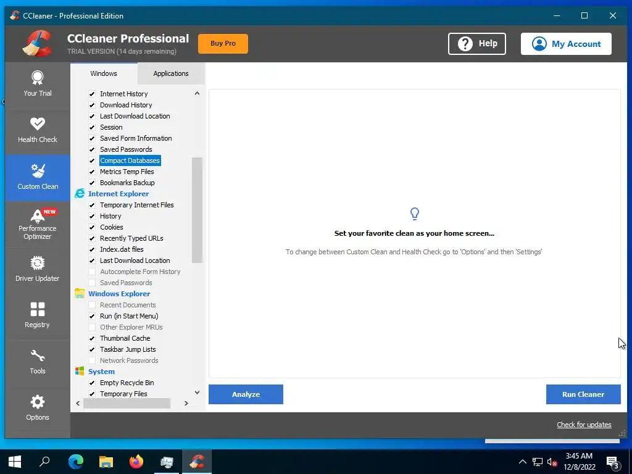632x474 pixels.
Task: Select the Saved Form Information item label
Action: pos(136,138)
